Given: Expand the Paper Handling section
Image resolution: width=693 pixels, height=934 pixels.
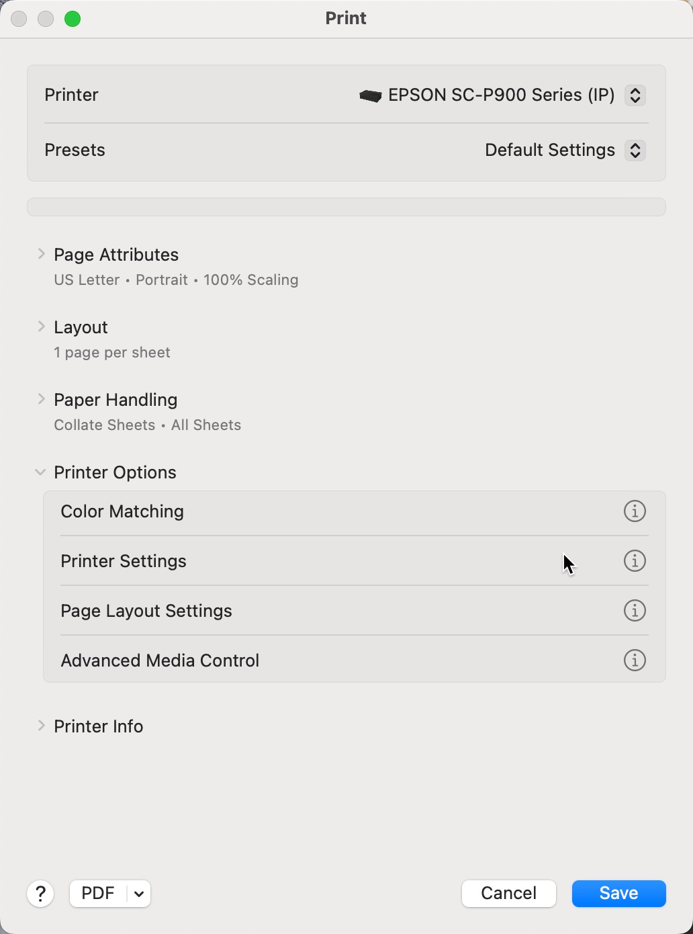Looking at the screenshot, I should point(41,399).
